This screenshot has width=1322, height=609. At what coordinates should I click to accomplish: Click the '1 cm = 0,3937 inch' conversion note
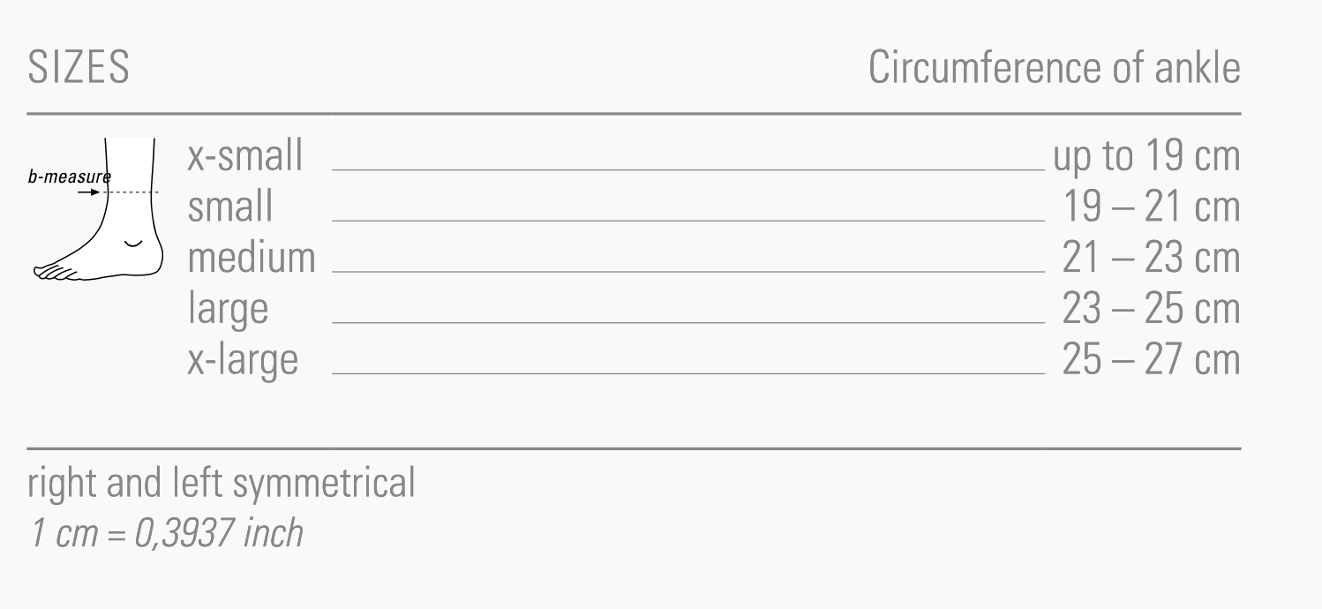pos(167,533)
